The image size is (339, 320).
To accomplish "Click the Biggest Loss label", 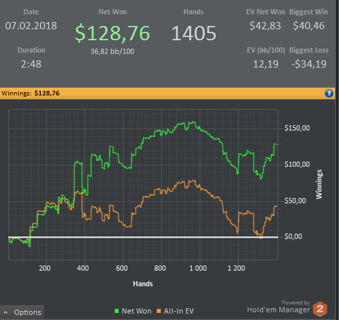I will click(x=309, y=50).
